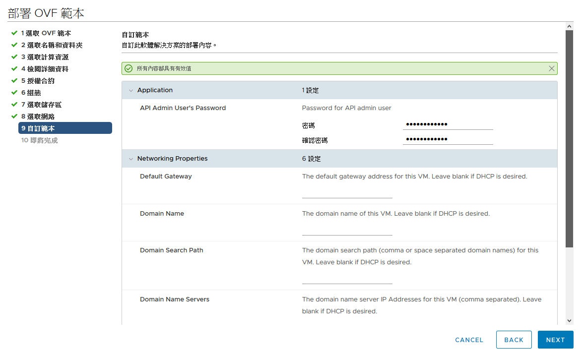Click the disabled step 10 即將完成
Screen dimensions: 582x355
(39, 140)
